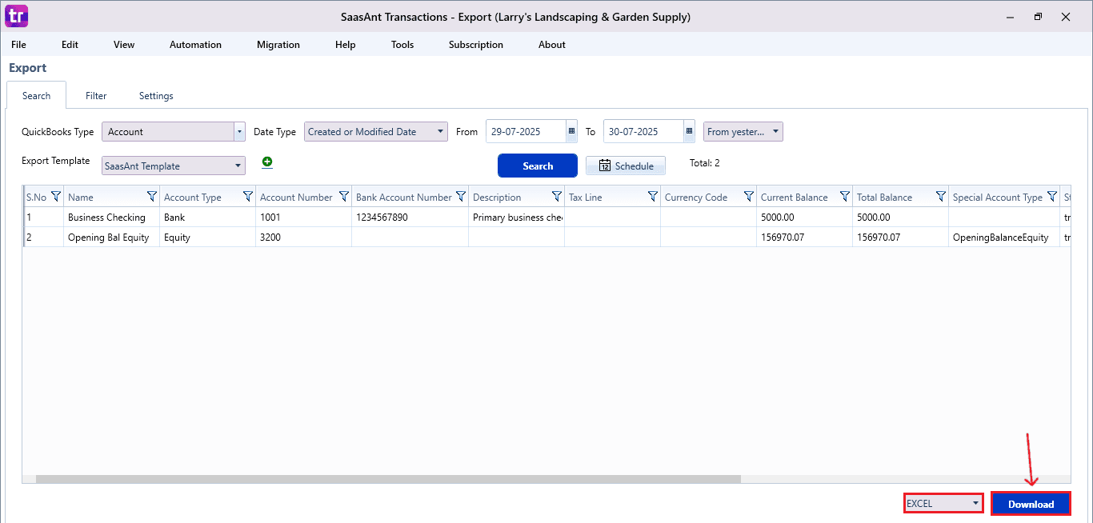
Task: Filter the Currency Code column
Action: 748,197
